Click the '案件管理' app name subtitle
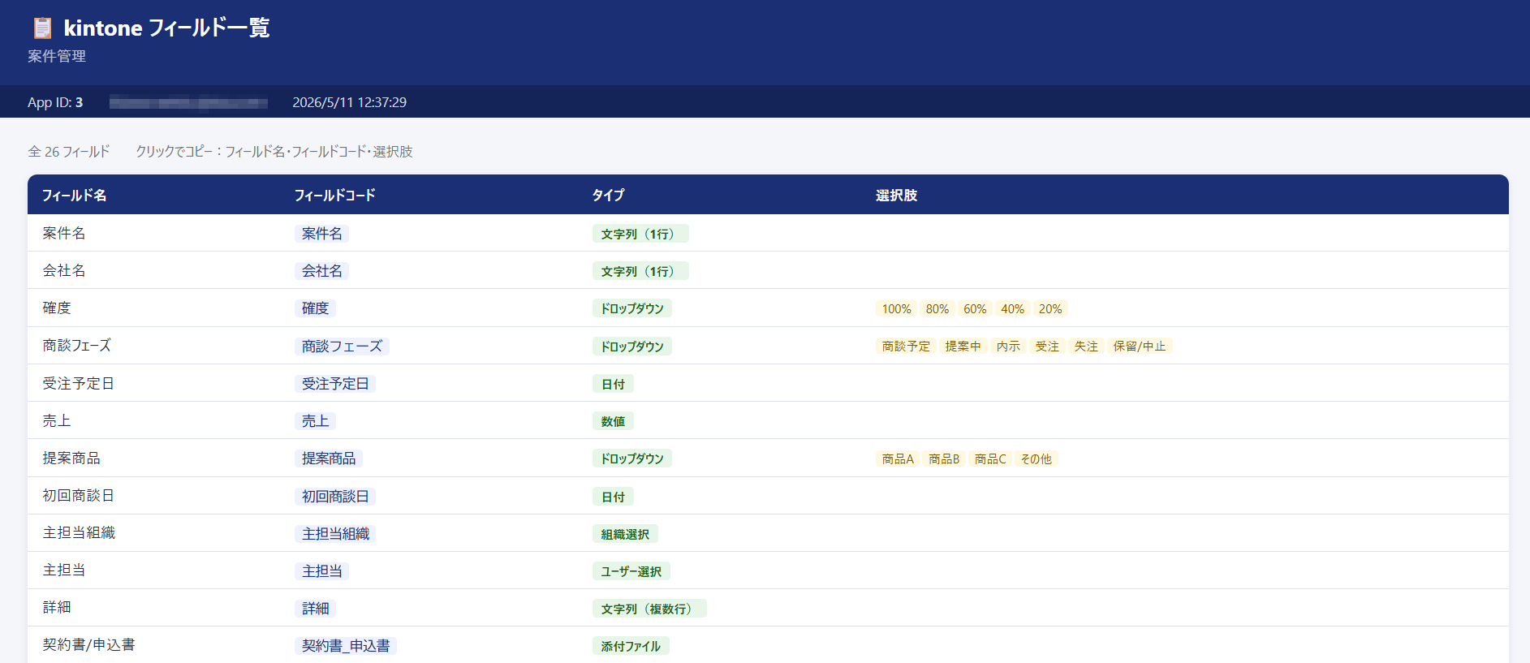 tap(57, 56)
